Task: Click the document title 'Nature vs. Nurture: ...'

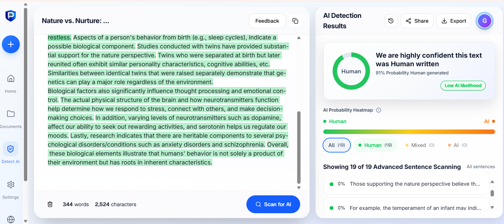Action: point(75,21)
